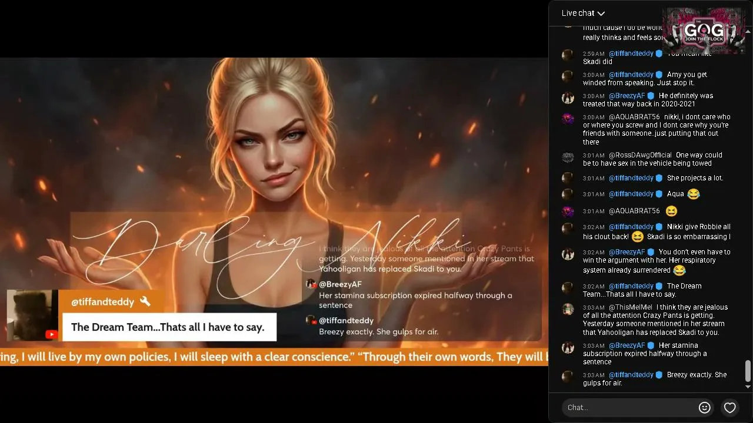Click moderator badge on 'She projects a lot' message
Image resolution: width=753 pixels, height=423 pixels.
coord(659,178)
